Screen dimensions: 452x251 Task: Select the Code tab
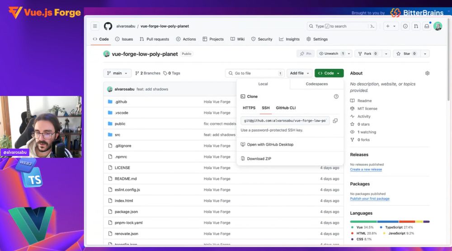coord(101,39)
